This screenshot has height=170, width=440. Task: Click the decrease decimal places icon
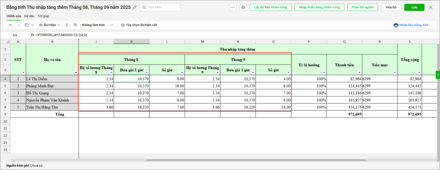(67, 25)
